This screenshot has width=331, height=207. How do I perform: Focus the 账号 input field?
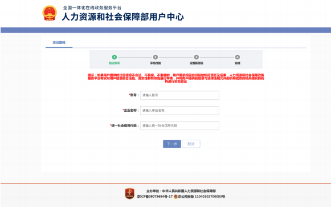point(179,95)
